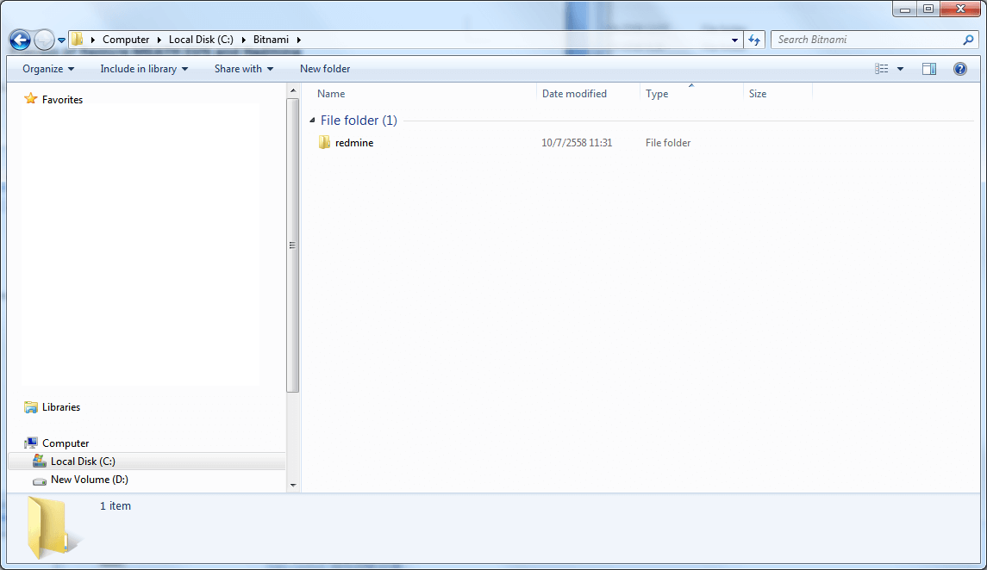This screenshot has width=987, height=570.
Task: Open the change view dropdown arrow
Action: pyautogui.click(x=899, y=68)
